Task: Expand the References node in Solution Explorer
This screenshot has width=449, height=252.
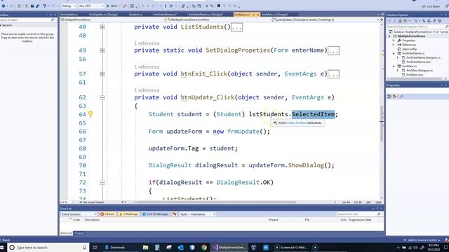Action: (394, 45)
